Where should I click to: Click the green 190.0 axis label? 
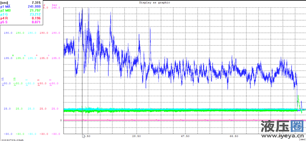[x=20, y=33]
